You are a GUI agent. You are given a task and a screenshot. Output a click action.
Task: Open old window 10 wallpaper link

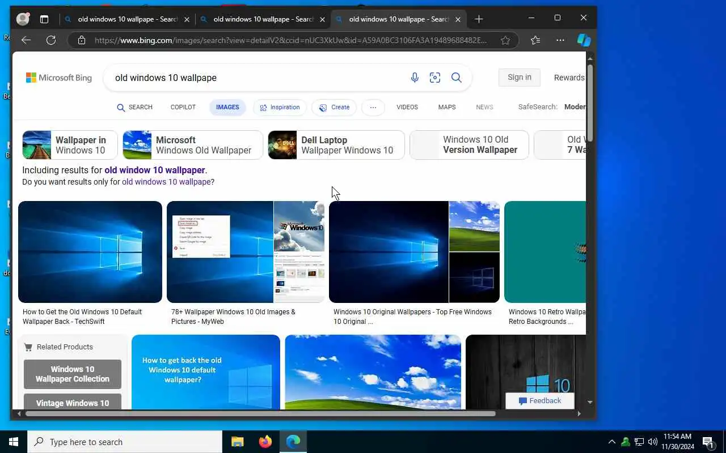[154, 170]
